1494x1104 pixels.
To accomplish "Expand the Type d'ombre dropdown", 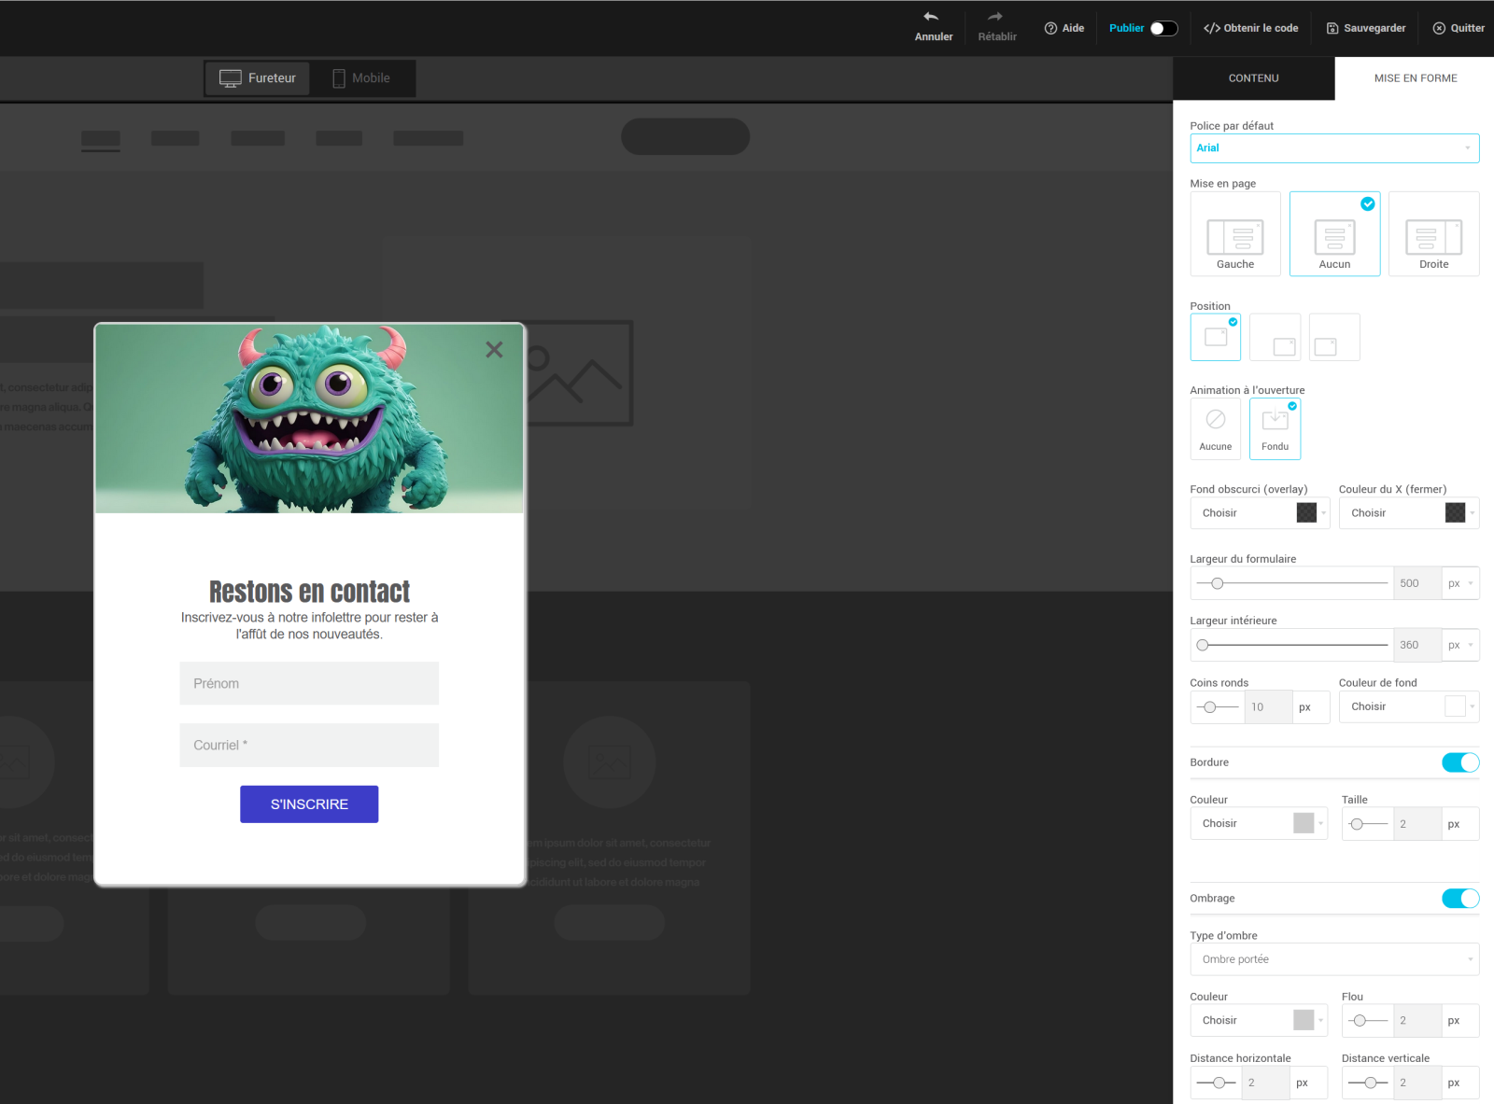I will (x=1333, y=959).
